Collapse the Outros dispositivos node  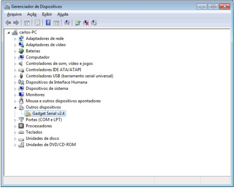pos(15,107)
